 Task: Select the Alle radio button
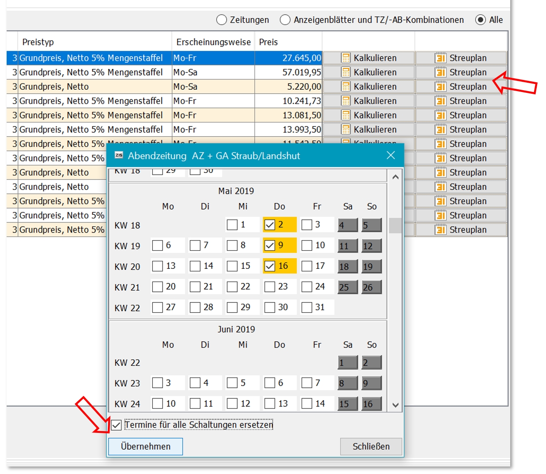point(480,20)
